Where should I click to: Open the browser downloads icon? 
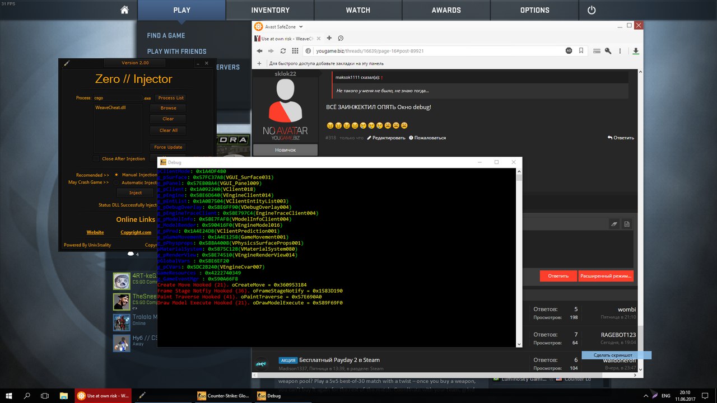tap(636, 51)
